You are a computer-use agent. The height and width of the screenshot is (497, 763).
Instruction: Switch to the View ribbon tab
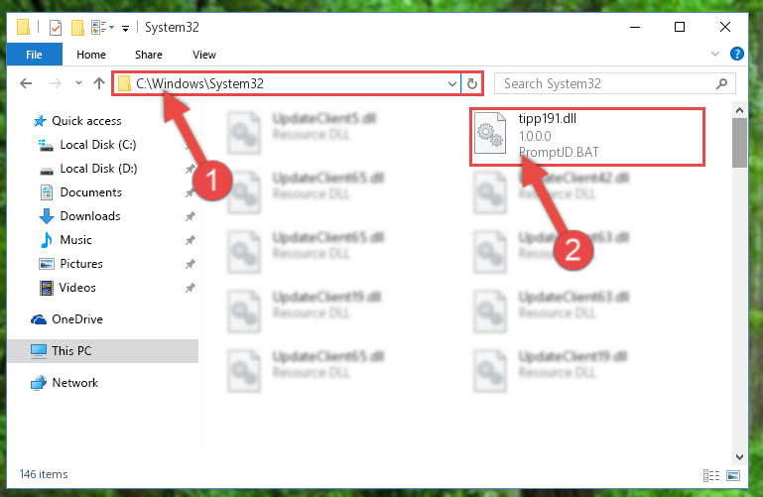(203, 55)
